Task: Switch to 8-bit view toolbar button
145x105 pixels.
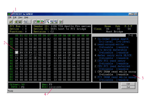Action: pos(48,22)
